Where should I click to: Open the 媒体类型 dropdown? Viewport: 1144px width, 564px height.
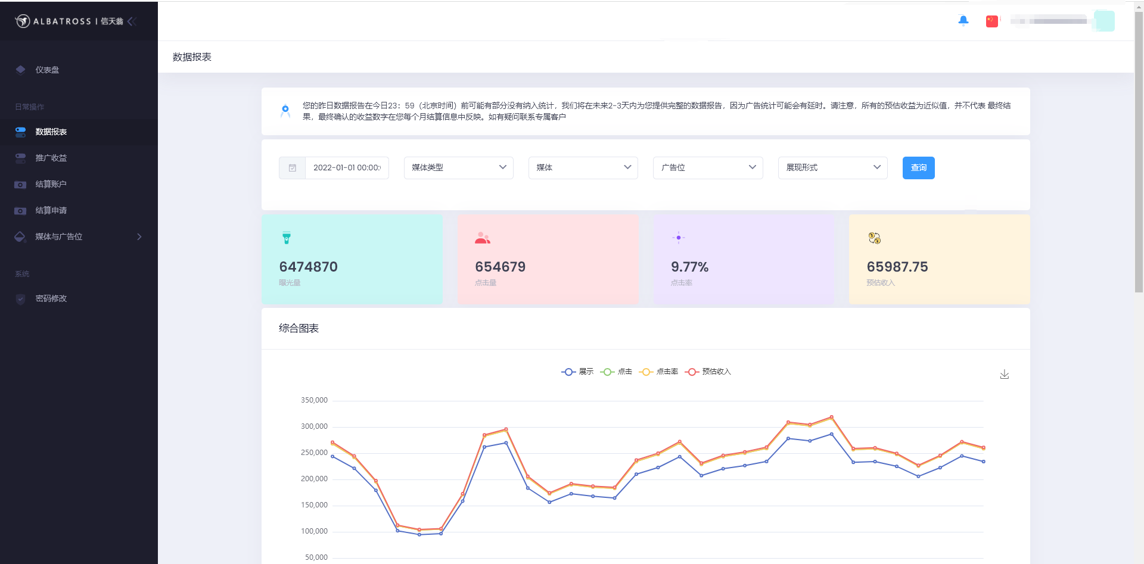[x=458, y=168]
